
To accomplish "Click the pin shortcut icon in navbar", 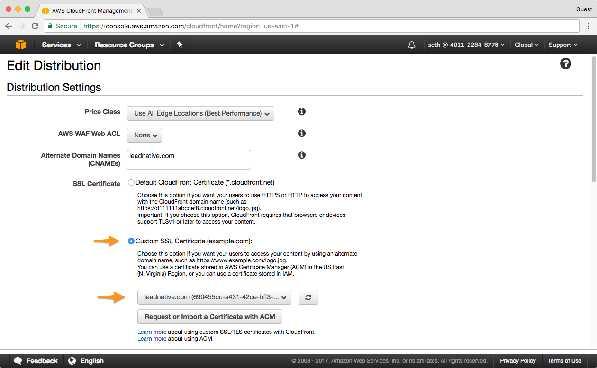I will click(180, 45).
